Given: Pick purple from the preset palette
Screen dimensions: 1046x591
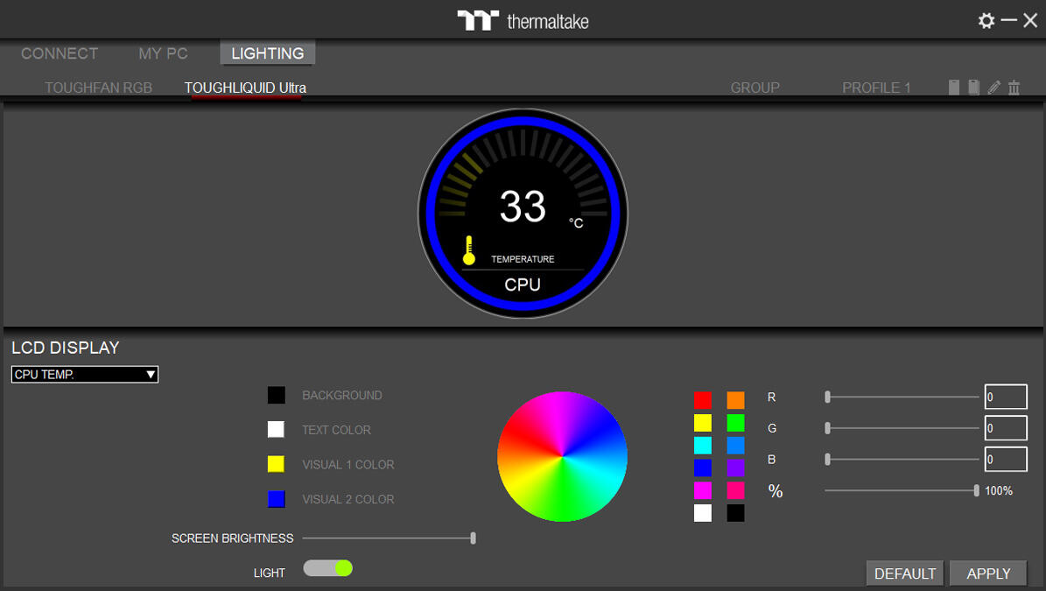Looking at the screenshot, I should [735, 468].
